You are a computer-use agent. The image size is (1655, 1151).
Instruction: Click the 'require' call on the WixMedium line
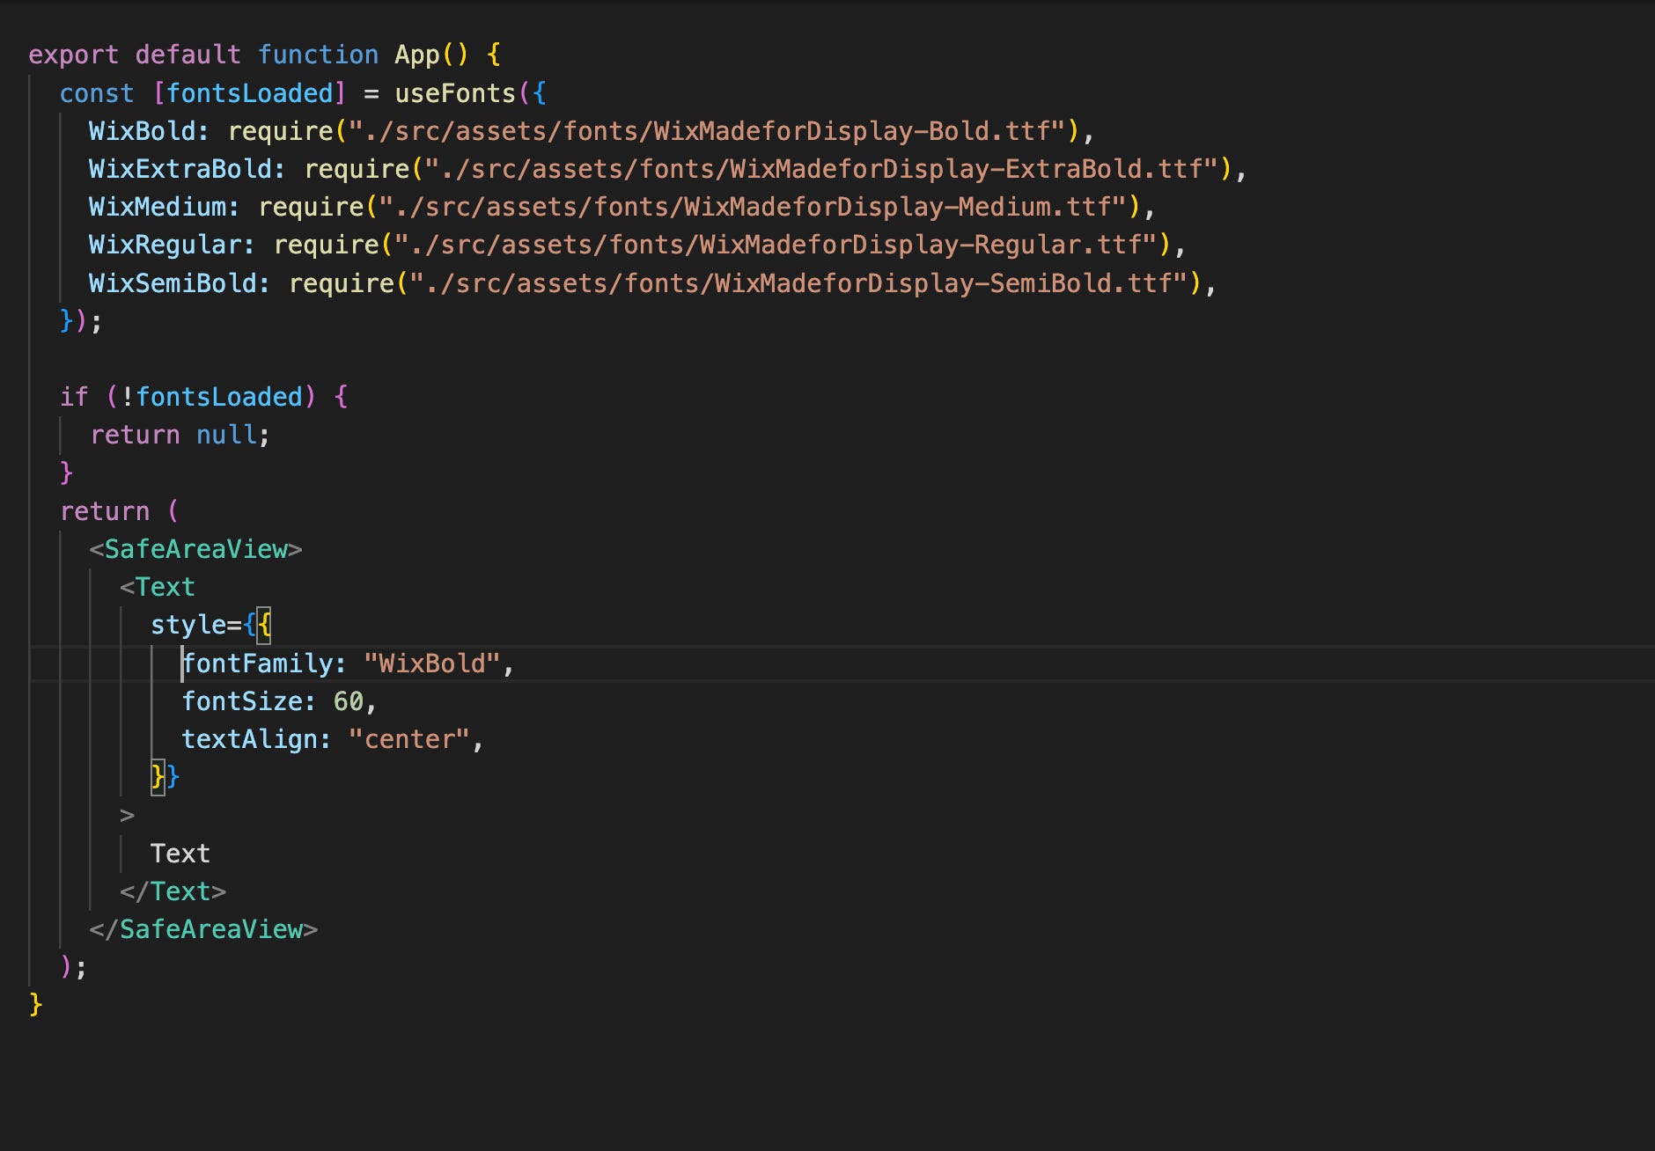[x=311, y=207]
